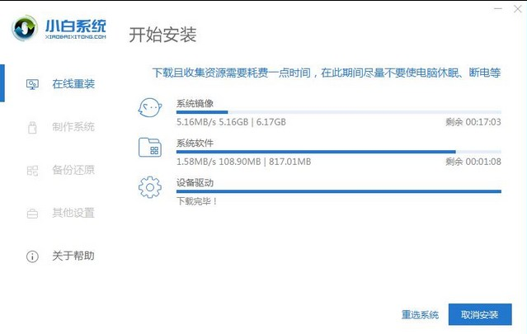Viewport: 527px width, 334px height.
Task: Click the 系统软件 download progress bar
Action: point(338,152)
